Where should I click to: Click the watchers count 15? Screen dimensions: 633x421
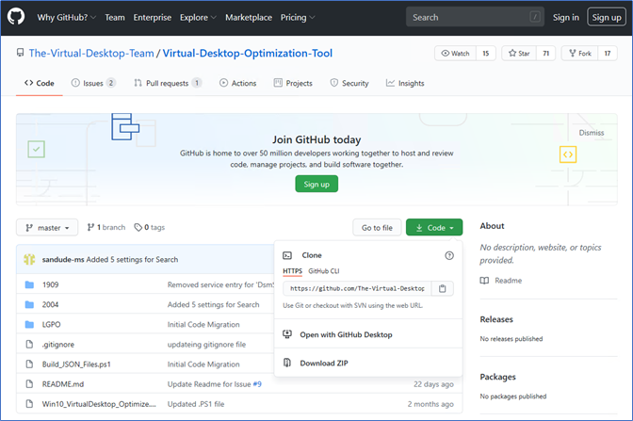point(486,54)
